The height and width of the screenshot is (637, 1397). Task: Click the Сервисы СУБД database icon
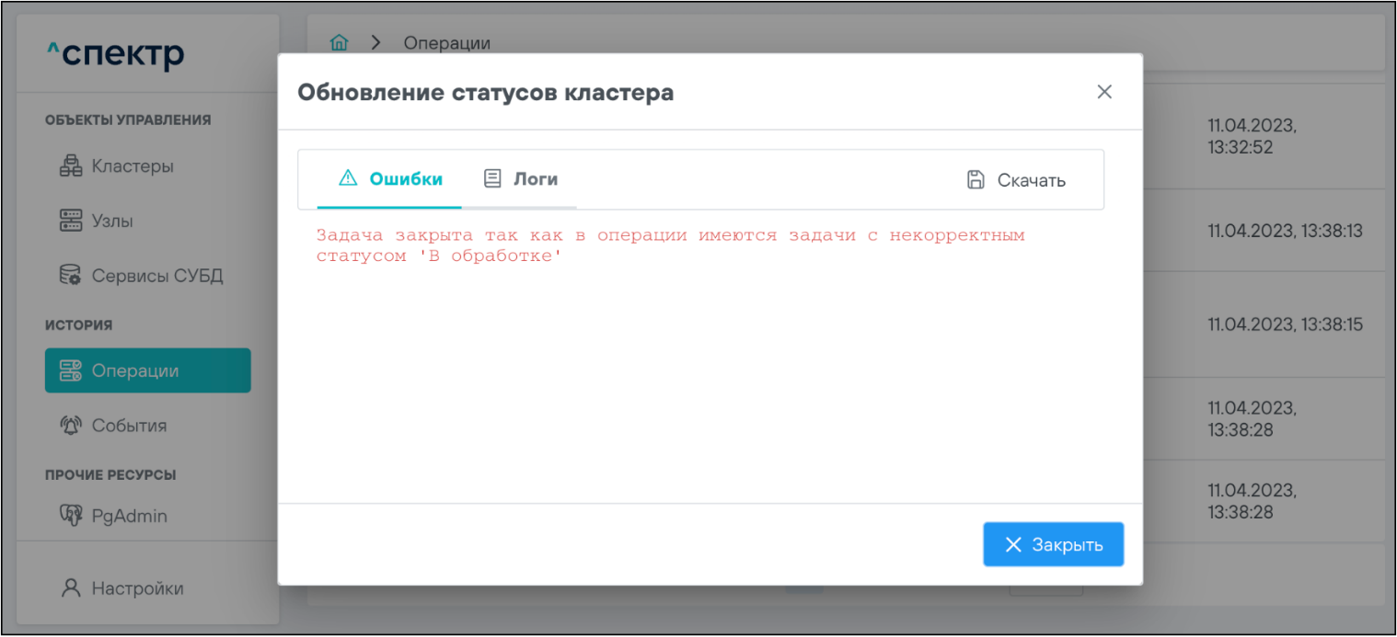click(x=71, y=276)
